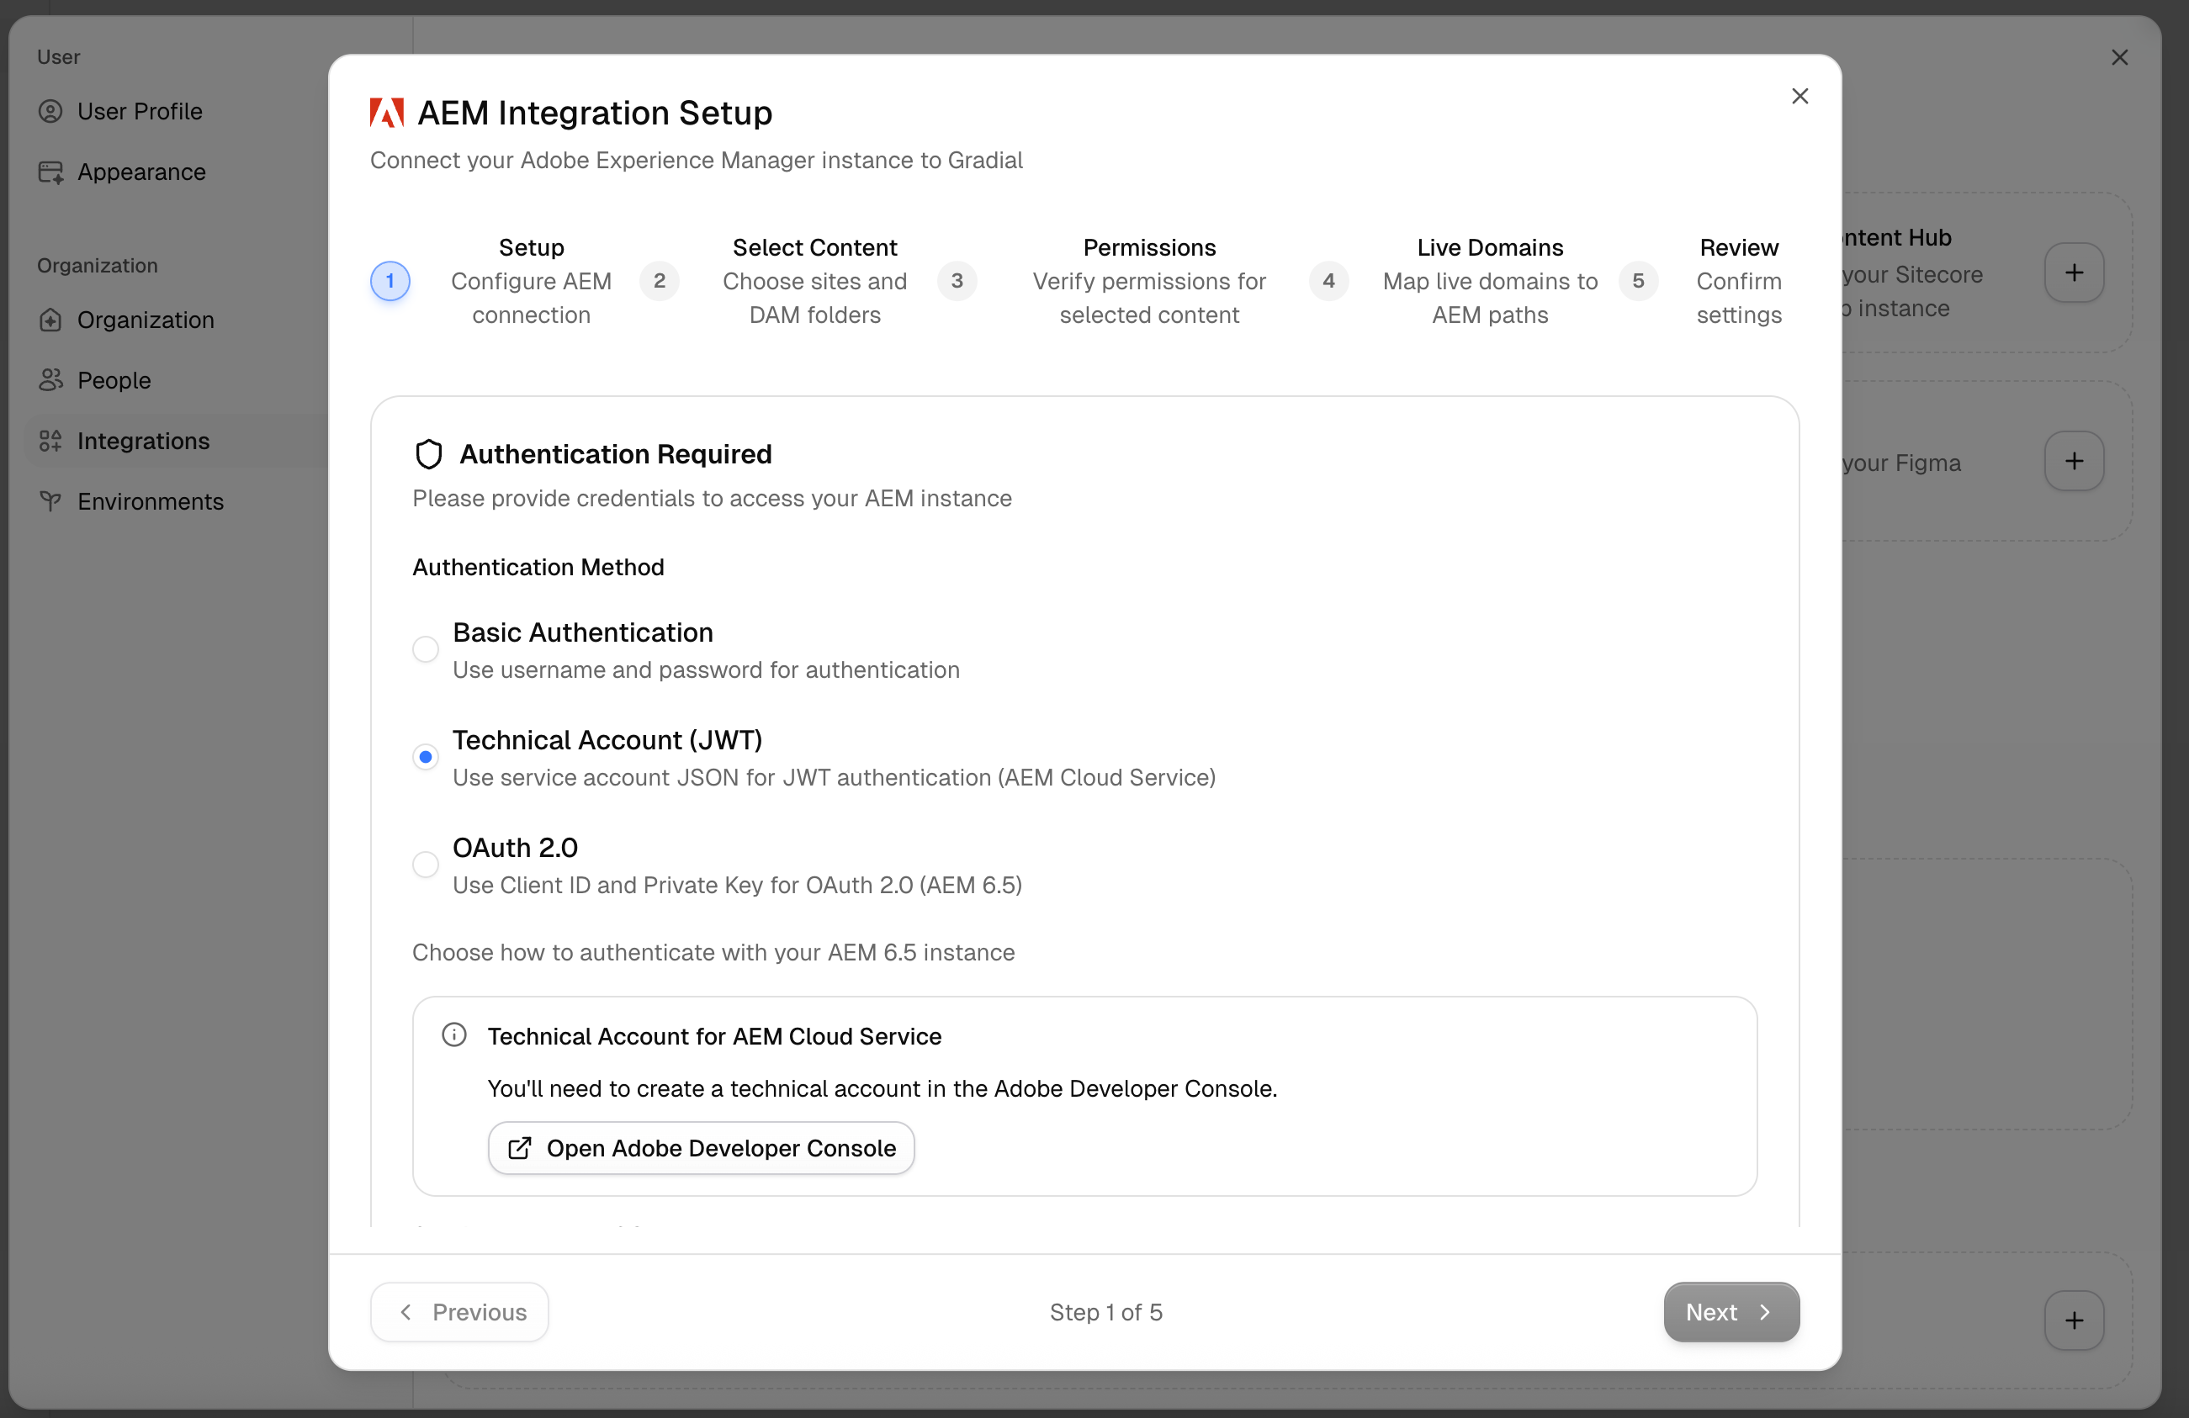Click the People sidebar icon
The width and height of the screenshot is (2189, 1418).
point(50,380)
